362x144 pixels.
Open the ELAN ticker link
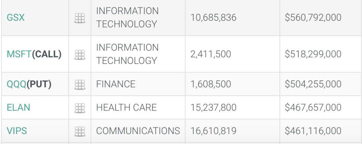pyautogui.click(x=18, y=107)
